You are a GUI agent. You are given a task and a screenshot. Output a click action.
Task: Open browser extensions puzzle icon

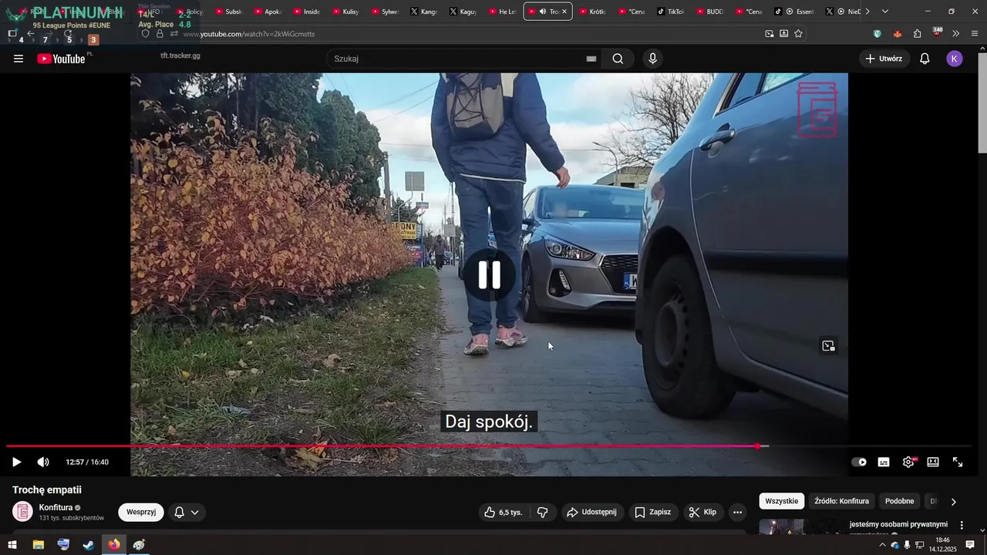click(918, 34)
